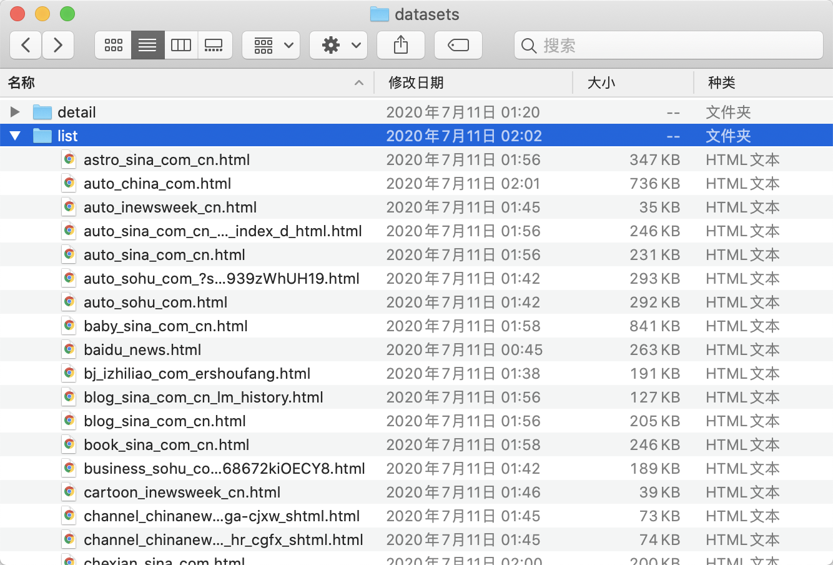Click date 2020年7月11日 01:38 of bj_izhiliao row
Screen dimensions: 833x565
coord(463,374)
